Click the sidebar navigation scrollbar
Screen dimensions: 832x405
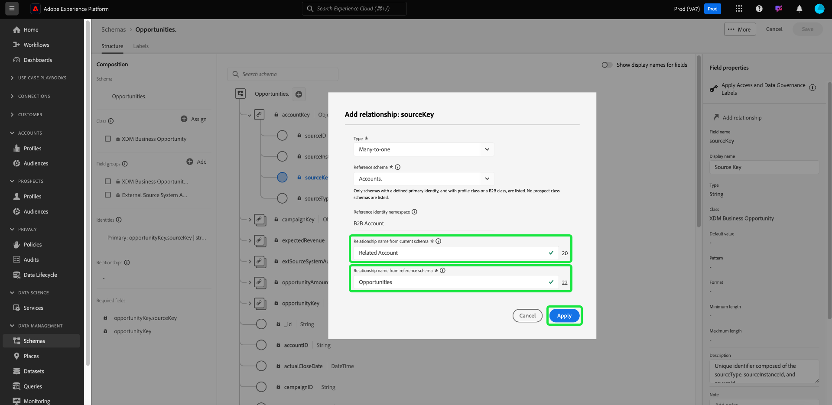[88, 193]
